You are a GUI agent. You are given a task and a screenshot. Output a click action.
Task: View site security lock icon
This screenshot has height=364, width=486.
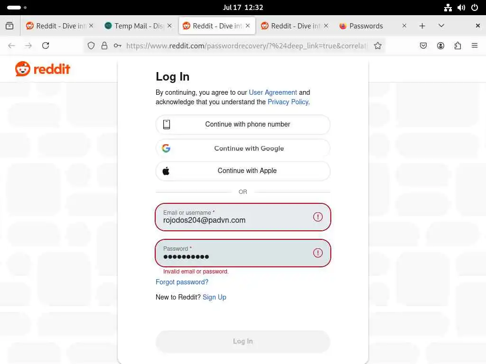[104, 46]
